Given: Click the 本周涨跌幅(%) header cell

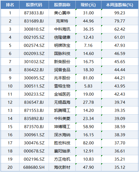Looking at the screenshot, I should pos(120,5).
